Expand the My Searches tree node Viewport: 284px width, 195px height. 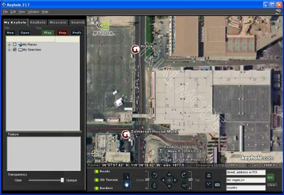tap(9, 49)
